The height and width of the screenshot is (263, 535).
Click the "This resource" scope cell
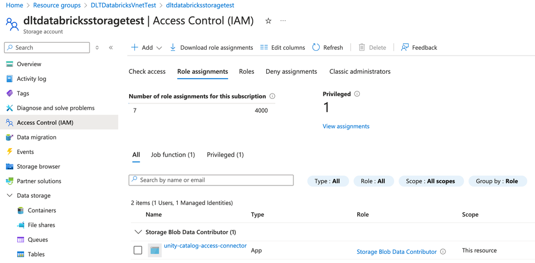[479, 250]
